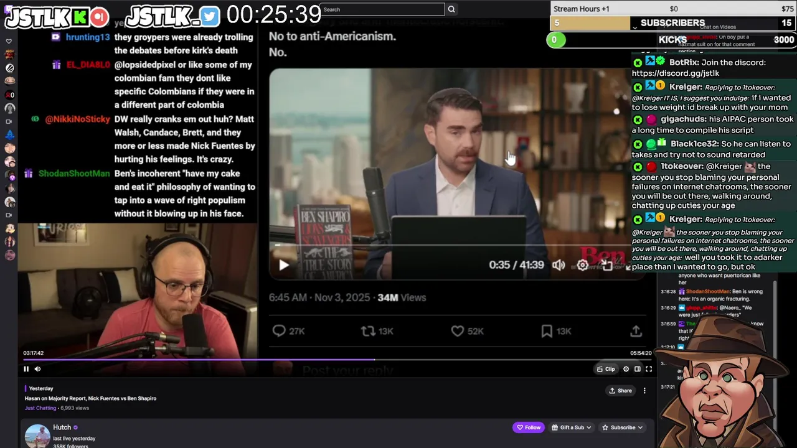Mute the embedded tweet video
The width and height of the screenshot is (797, 448).
(558, 265)
